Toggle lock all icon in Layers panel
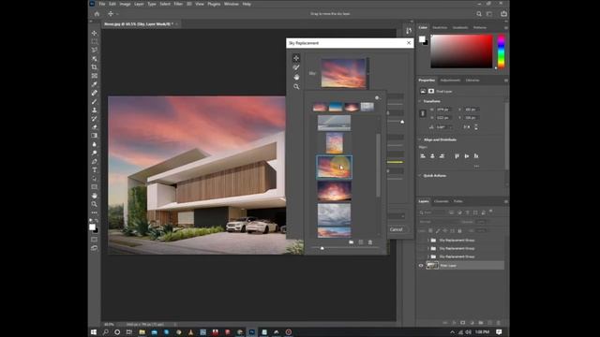The image size is (600, 337). point(459,231)
